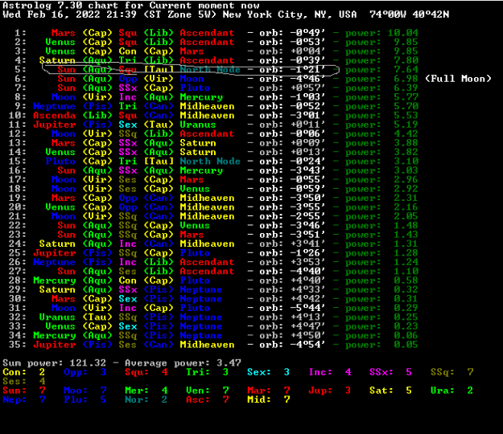This screenshot has height=434, width=503.
Task: Click the 'Sex: 3' aspect count
Action: (x=268, y=372)
